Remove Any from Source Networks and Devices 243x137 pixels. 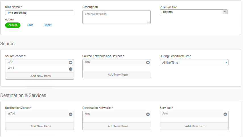[148, 63]
